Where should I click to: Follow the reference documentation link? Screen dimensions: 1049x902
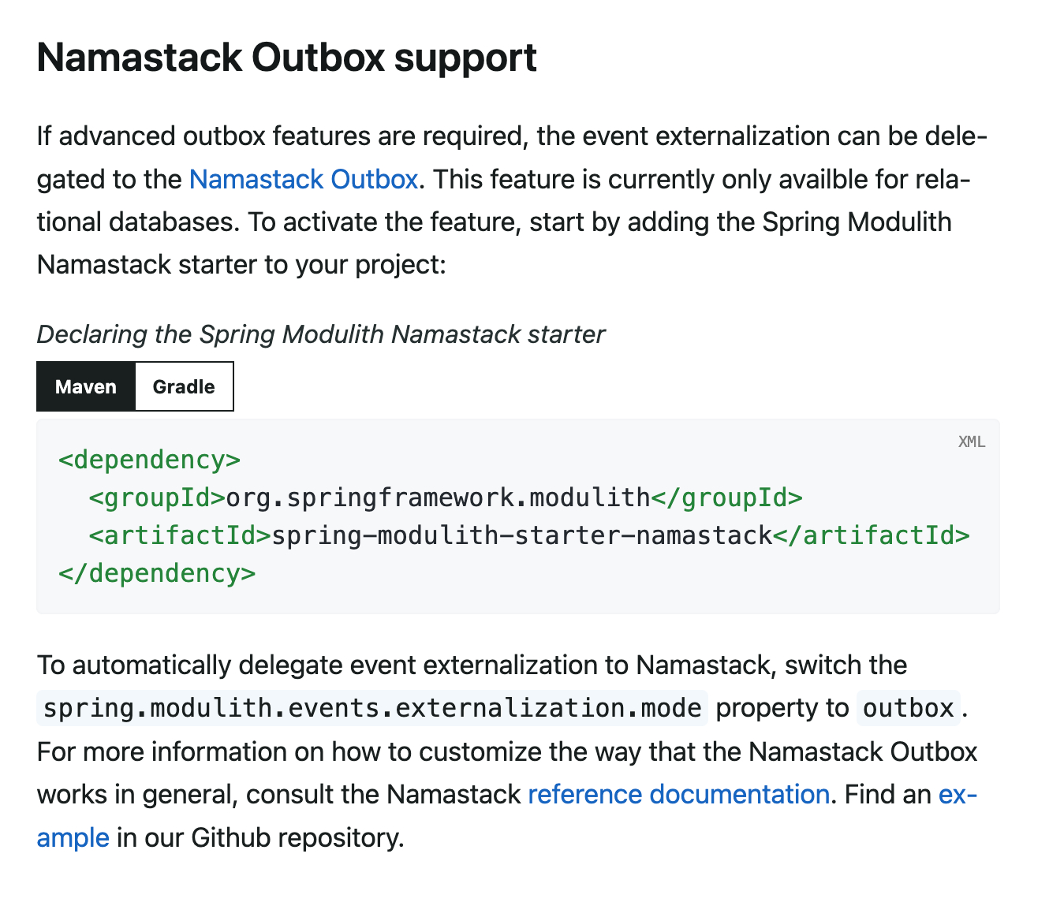tap(678, 794)
